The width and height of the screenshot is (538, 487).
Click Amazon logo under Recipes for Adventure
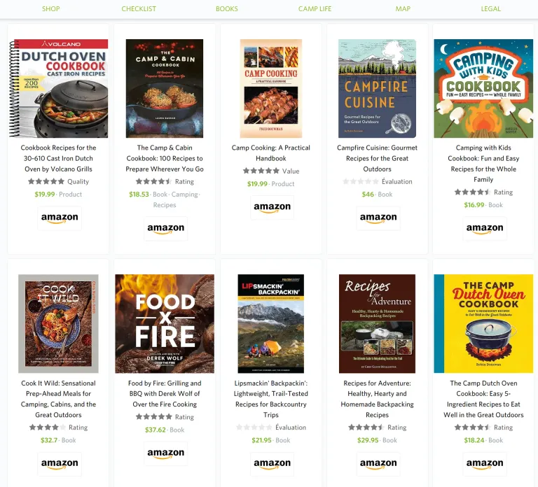378,464
